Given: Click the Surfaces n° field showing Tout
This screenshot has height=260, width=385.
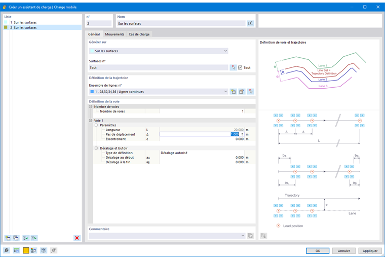Looking at the screenshot, I should coord(159,67).
